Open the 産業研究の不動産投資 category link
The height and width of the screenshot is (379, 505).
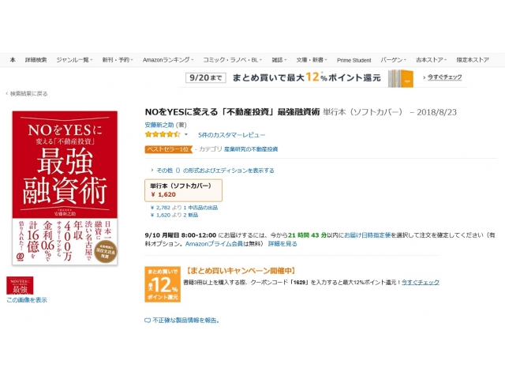(251, 149)
